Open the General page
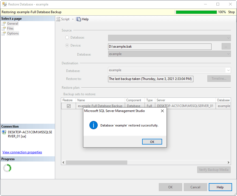 (13, 24)
